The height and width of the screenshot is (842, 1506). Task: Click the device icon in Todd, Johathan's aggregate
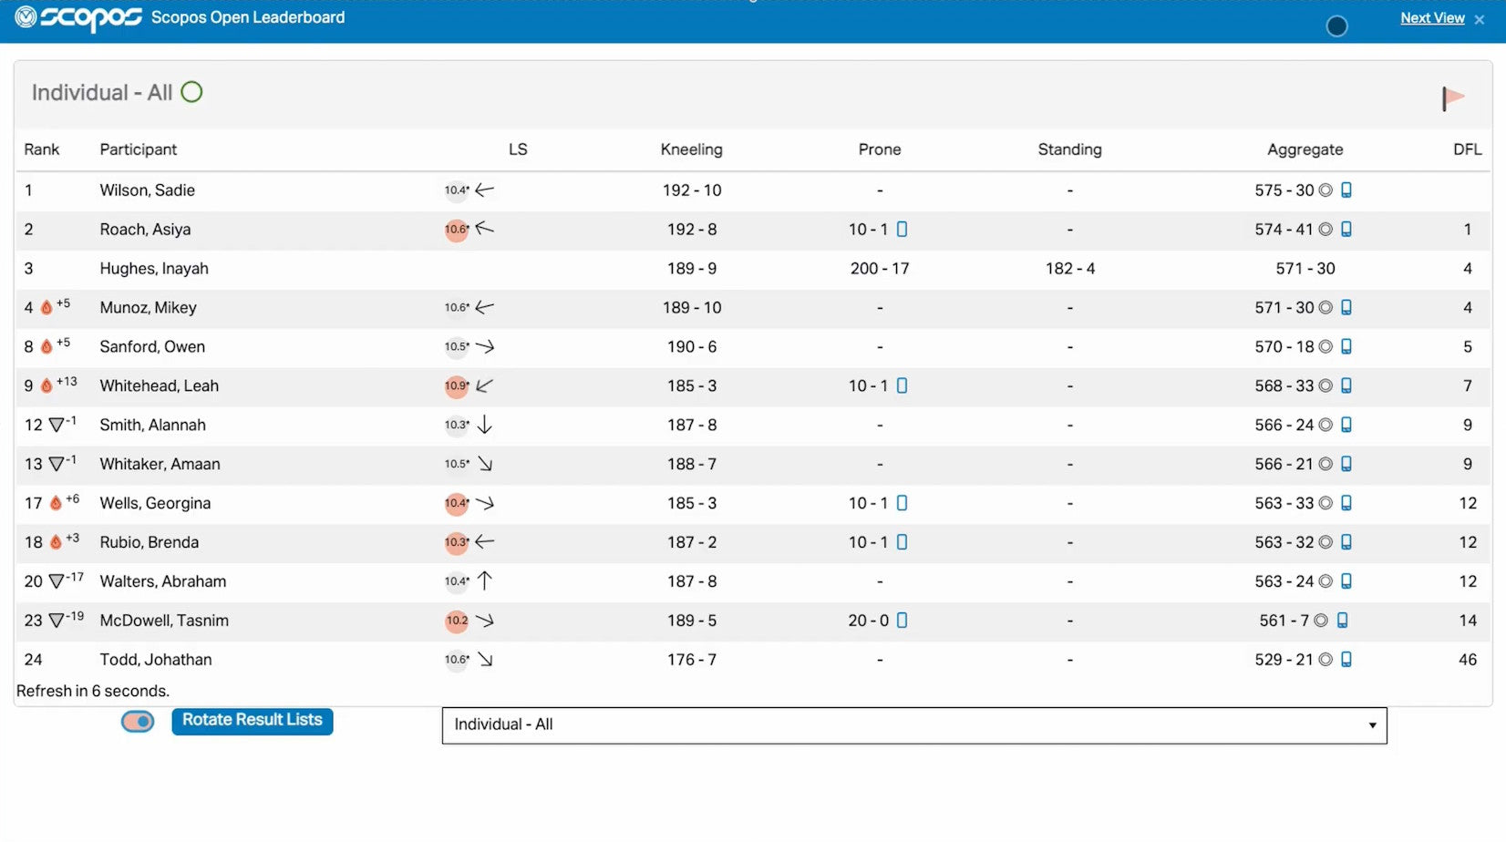(1346, 660)
